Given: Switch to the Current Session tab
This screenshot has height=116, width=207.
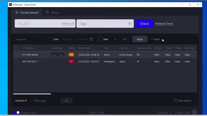Looking at the screenshot, I should coord(27,13).
